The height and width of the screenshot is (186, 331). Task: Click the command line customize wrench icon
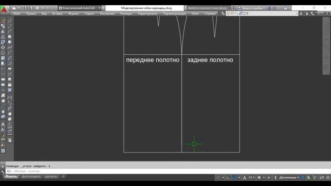click(x=3, y=172)
